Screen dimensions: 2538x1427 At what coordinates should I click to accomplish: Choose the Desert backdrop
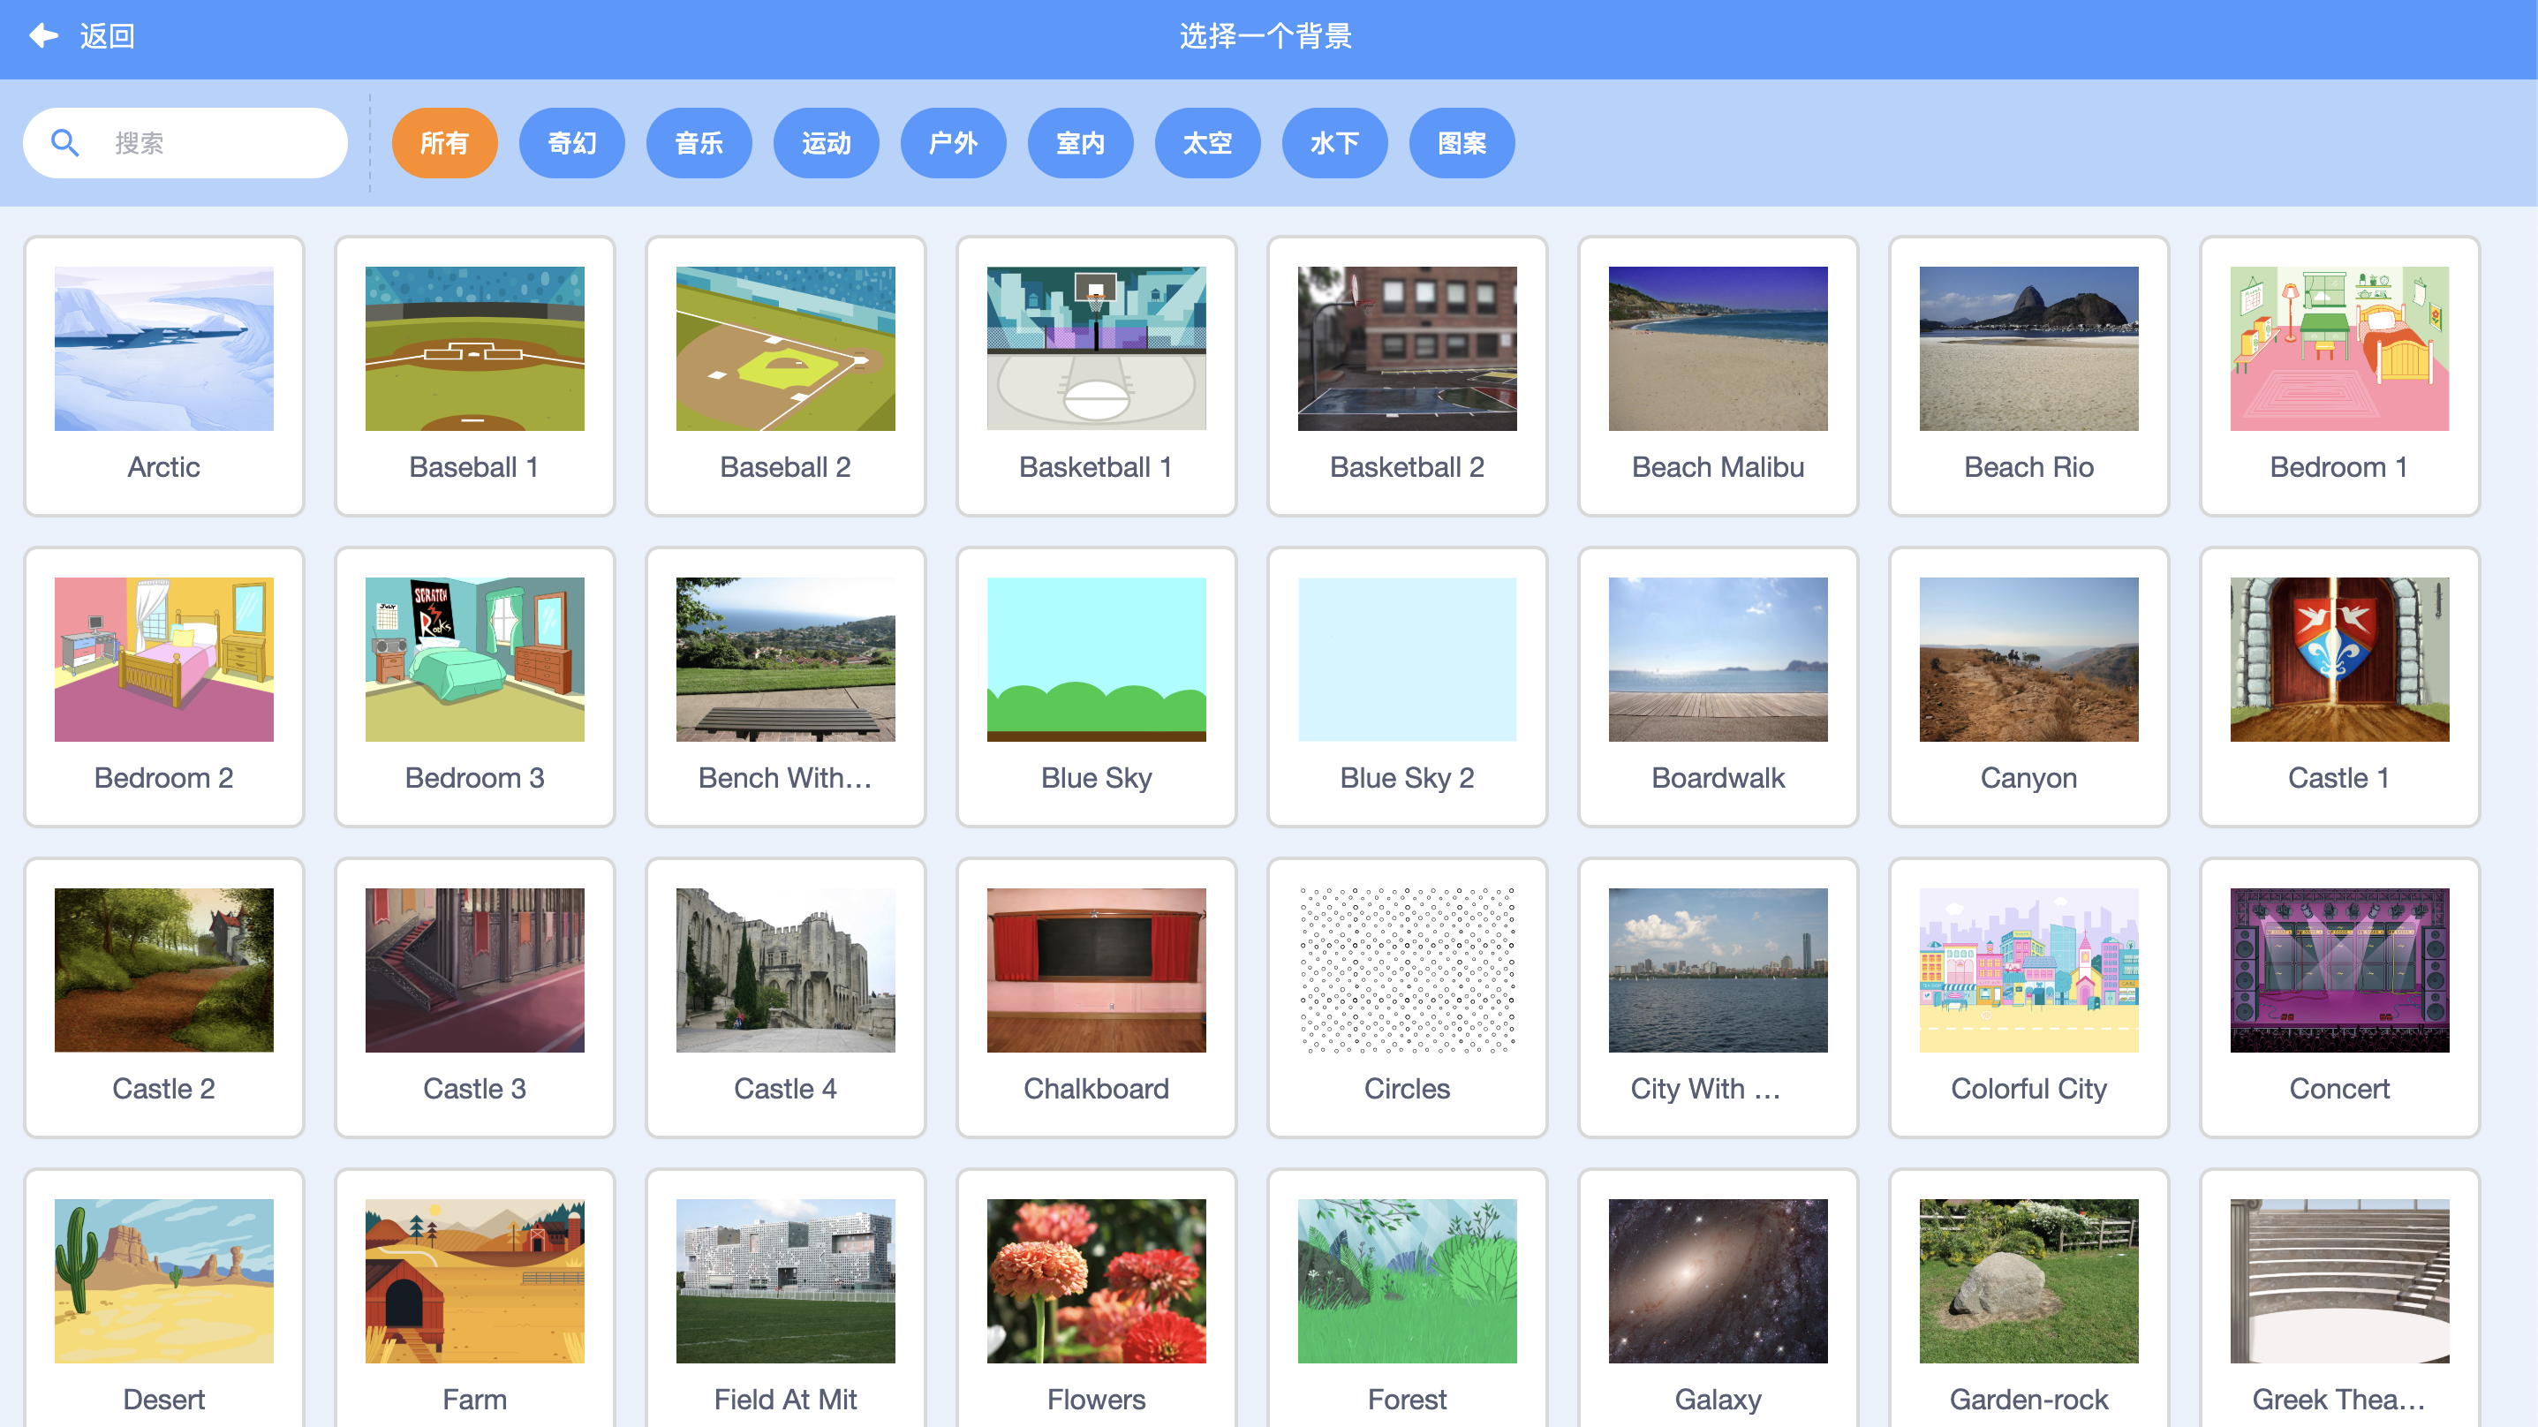tap(163, 1299)
